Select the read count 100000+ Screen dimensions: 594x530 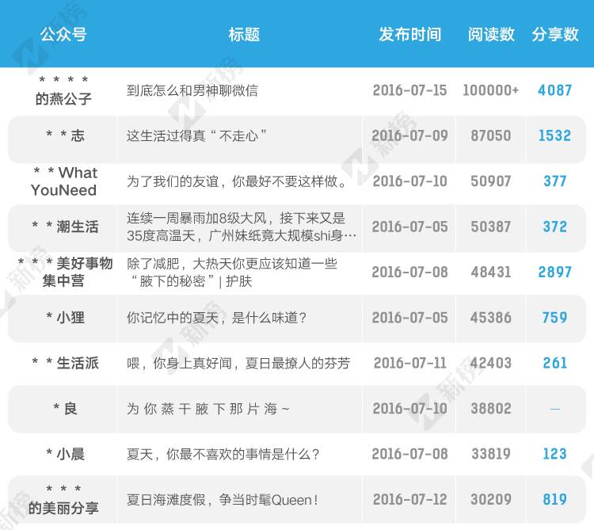[491, 90]
